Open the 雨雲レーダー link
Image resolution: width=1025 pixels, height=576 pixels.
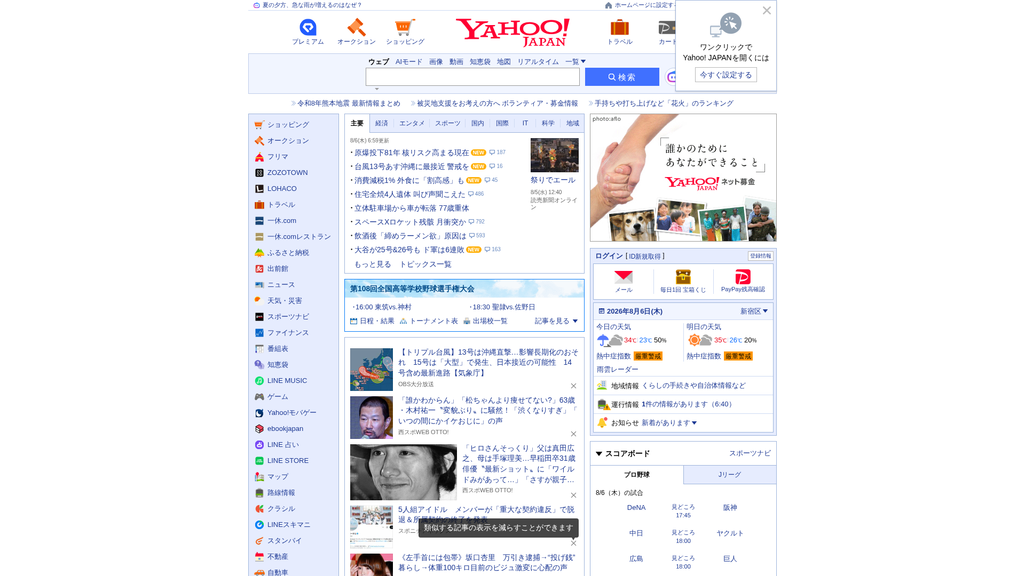tap(617, 370)
